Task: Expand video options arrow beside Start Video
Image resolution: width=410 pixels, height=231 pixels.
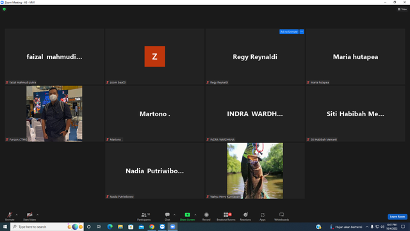Action: coord(37,215)
